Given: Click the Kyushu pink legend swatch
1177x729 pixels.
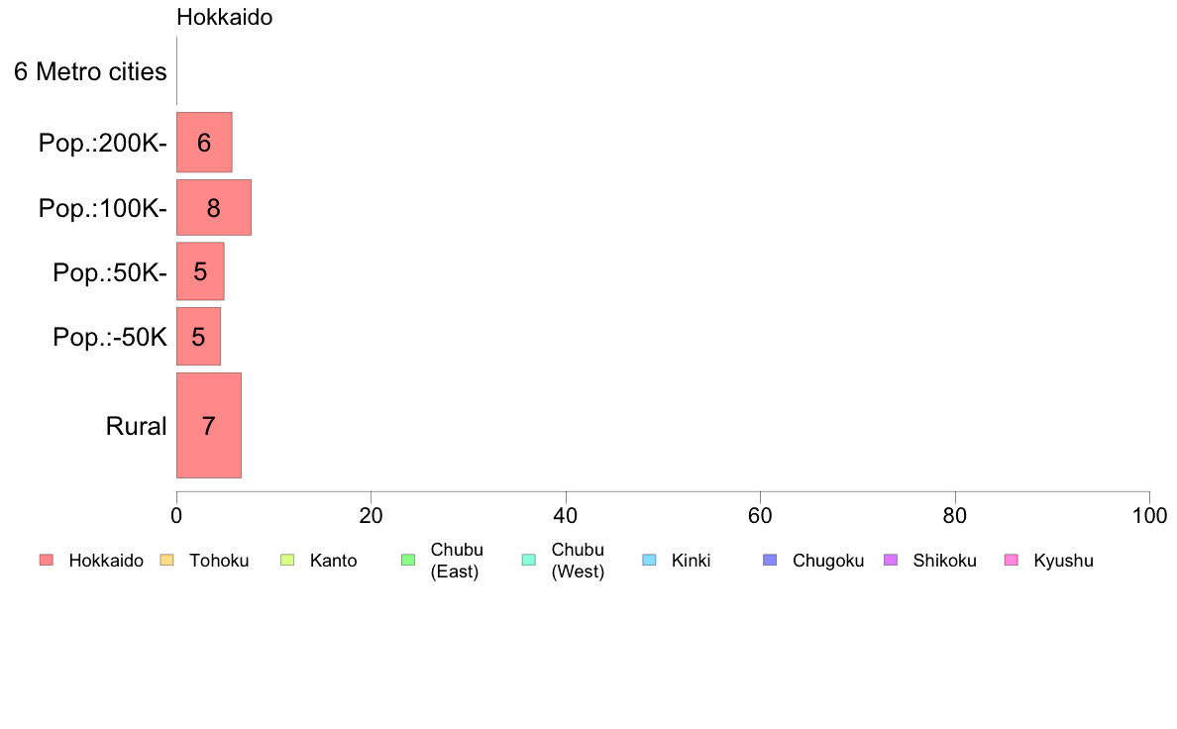Looking at the screenshot, I should 1012,560.
